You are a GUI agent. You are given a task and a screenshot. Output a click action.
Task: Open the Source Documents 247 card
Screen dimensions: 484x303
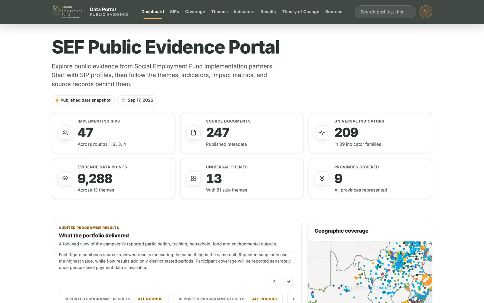[x=242, y=133]
